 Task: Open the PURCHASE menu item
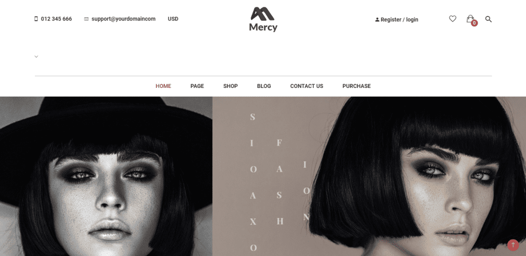(x=356, y=86)
